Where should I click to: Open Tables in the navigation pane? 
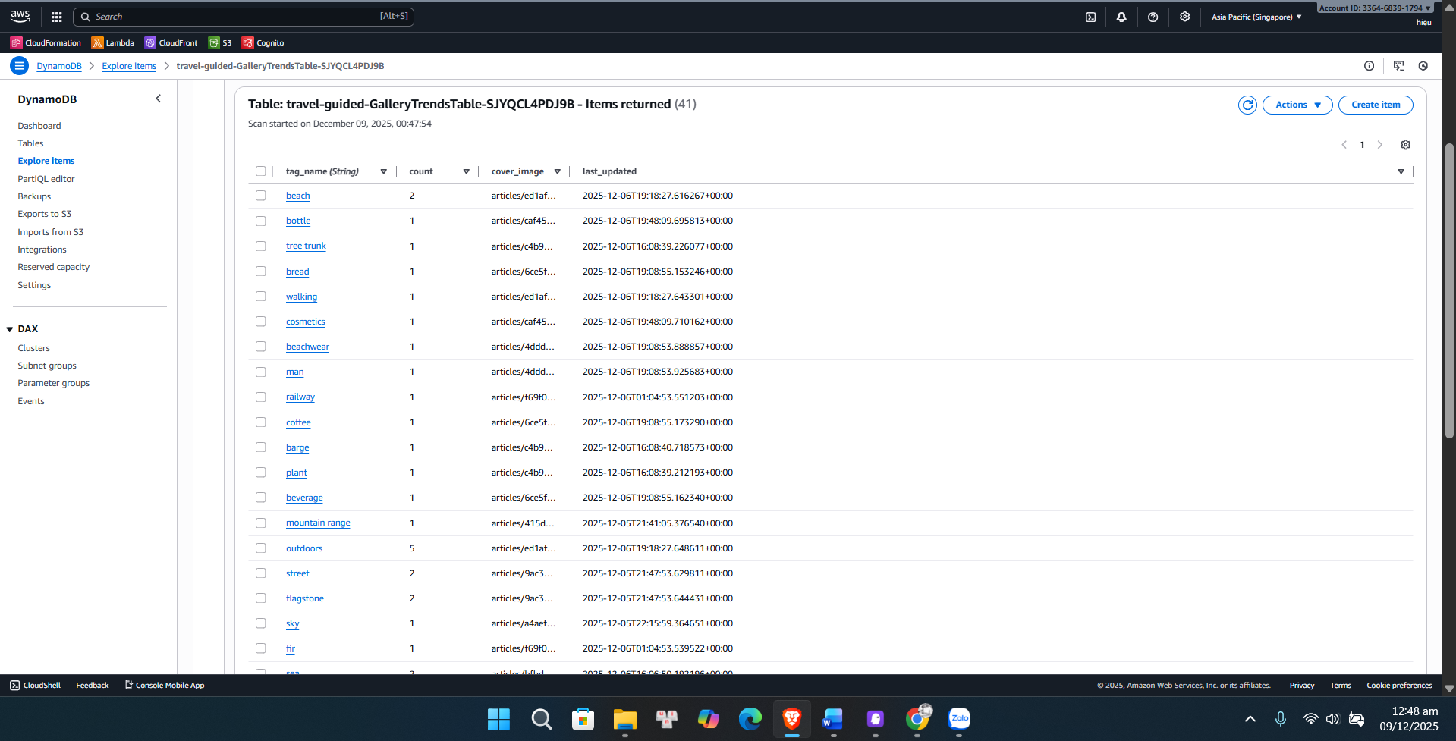(x=30, y=143)
